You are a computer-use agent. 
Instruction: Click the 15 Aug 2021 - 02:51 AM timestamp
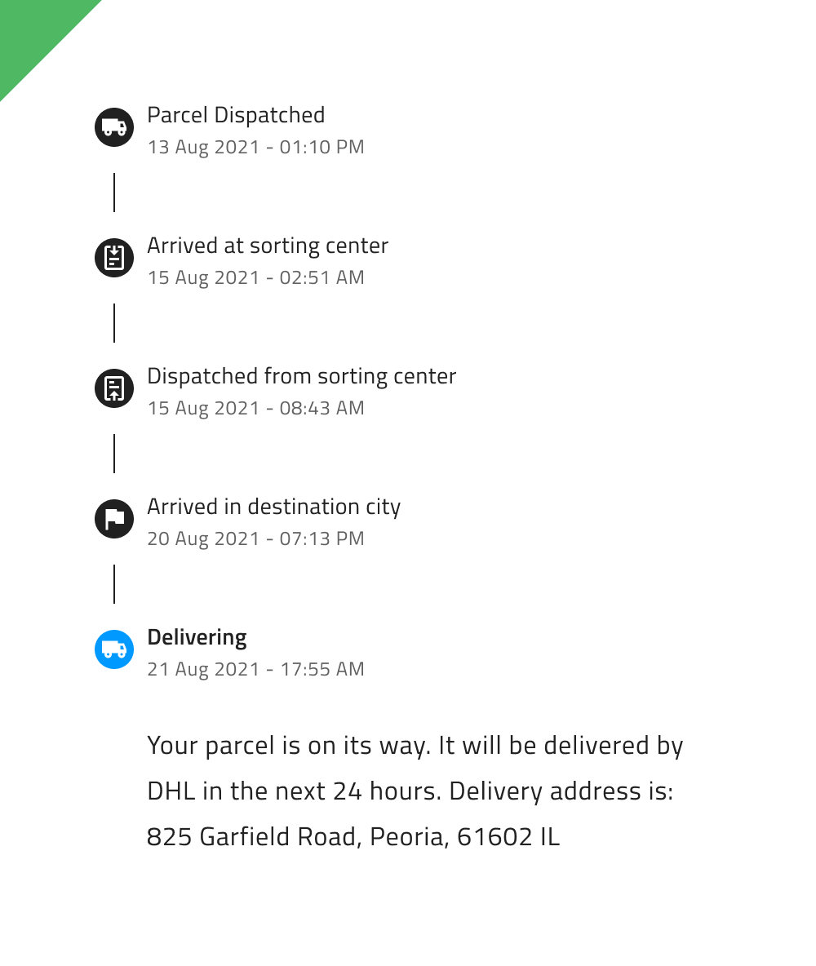coord(255,278)
